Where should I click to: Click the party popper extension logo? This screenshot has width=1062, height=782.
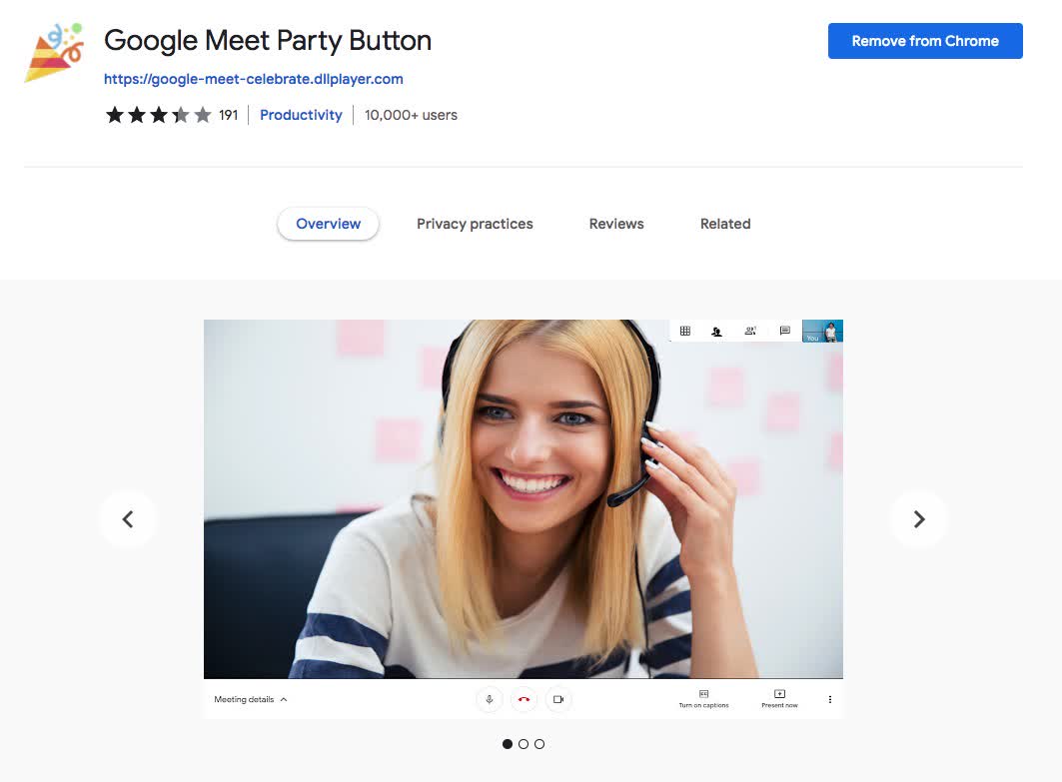(54, 53)
